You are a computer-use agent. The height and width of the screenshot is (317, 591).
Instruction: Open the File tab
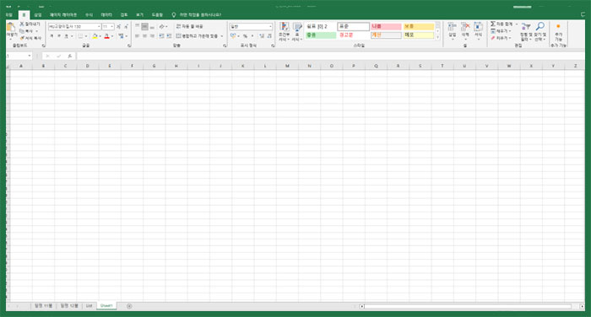click(x=9, y=14)
